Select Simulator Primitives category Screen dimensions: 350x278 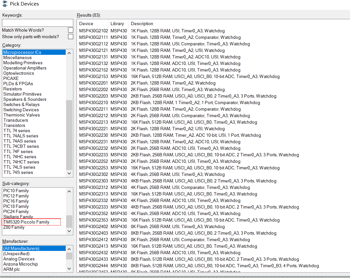(22, 94)
